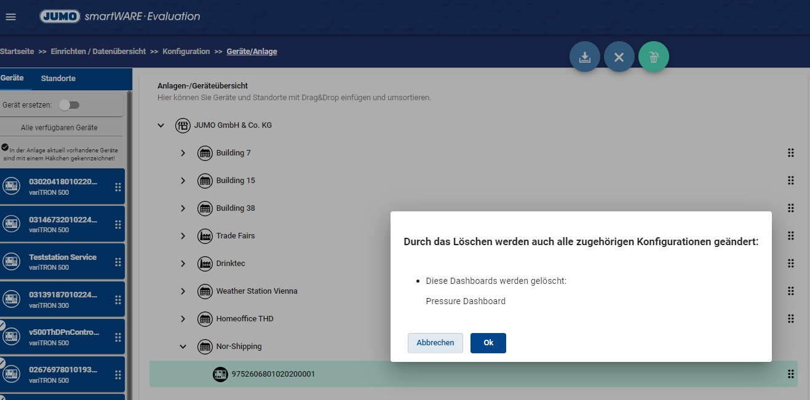Click device icon of 9752606801020200001

[220, 374]
